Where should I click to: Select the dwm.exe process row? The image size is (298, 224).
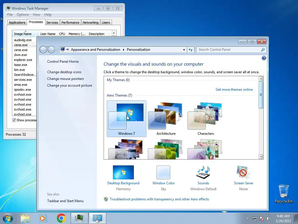[24, 55]
